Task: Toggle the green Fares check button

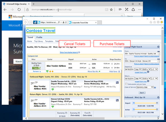Action: pyautogui.click(x=37, y=68)
